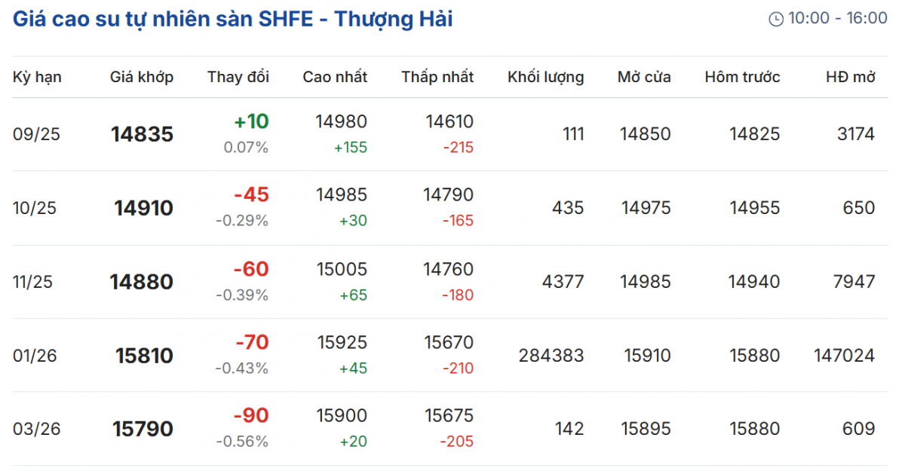Screen dimensions: 905x468
Task: Click the Khối lượng column header
Action: (x=545, y=77)
